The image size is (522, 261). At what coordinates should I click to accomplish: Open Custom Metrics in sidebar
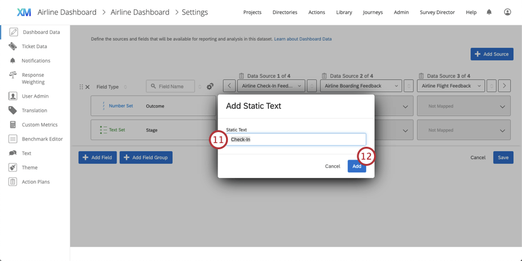pyautogui.click(x=40, y=125)
